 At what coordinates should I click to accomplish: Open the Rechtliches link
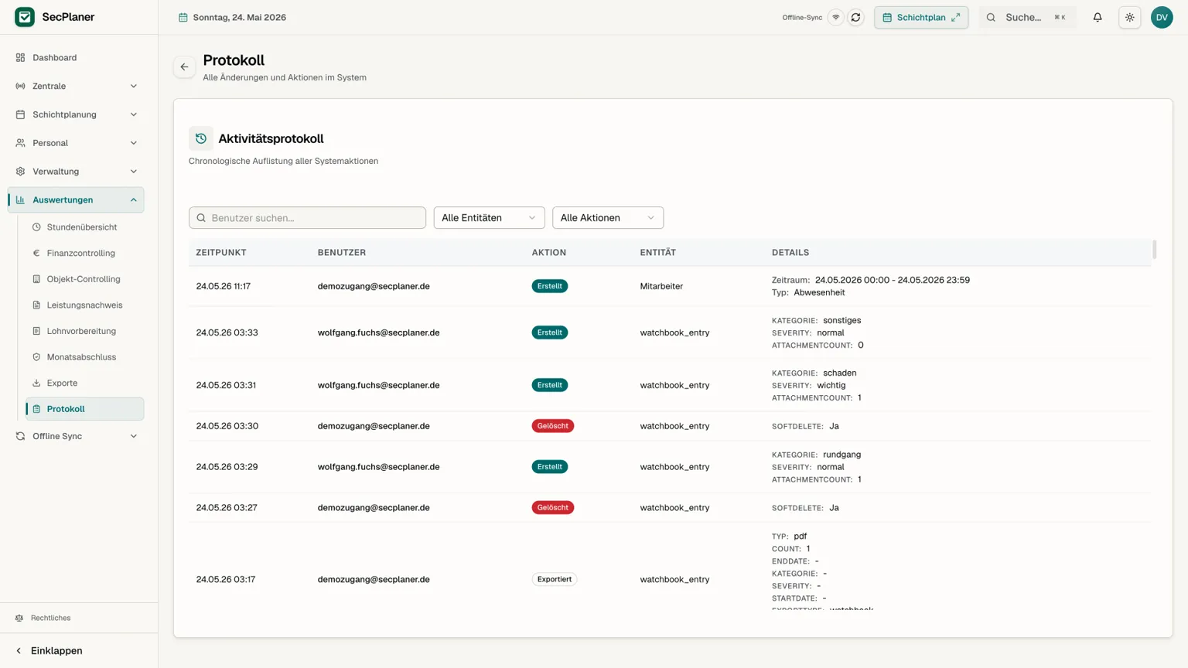click(50, 618)
